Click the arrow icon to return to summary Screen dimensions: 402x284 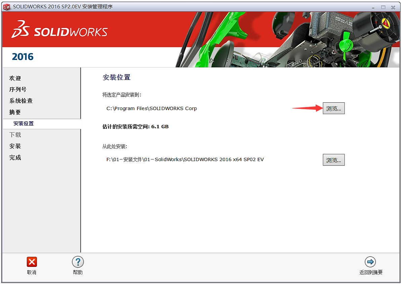click(370, 262)
